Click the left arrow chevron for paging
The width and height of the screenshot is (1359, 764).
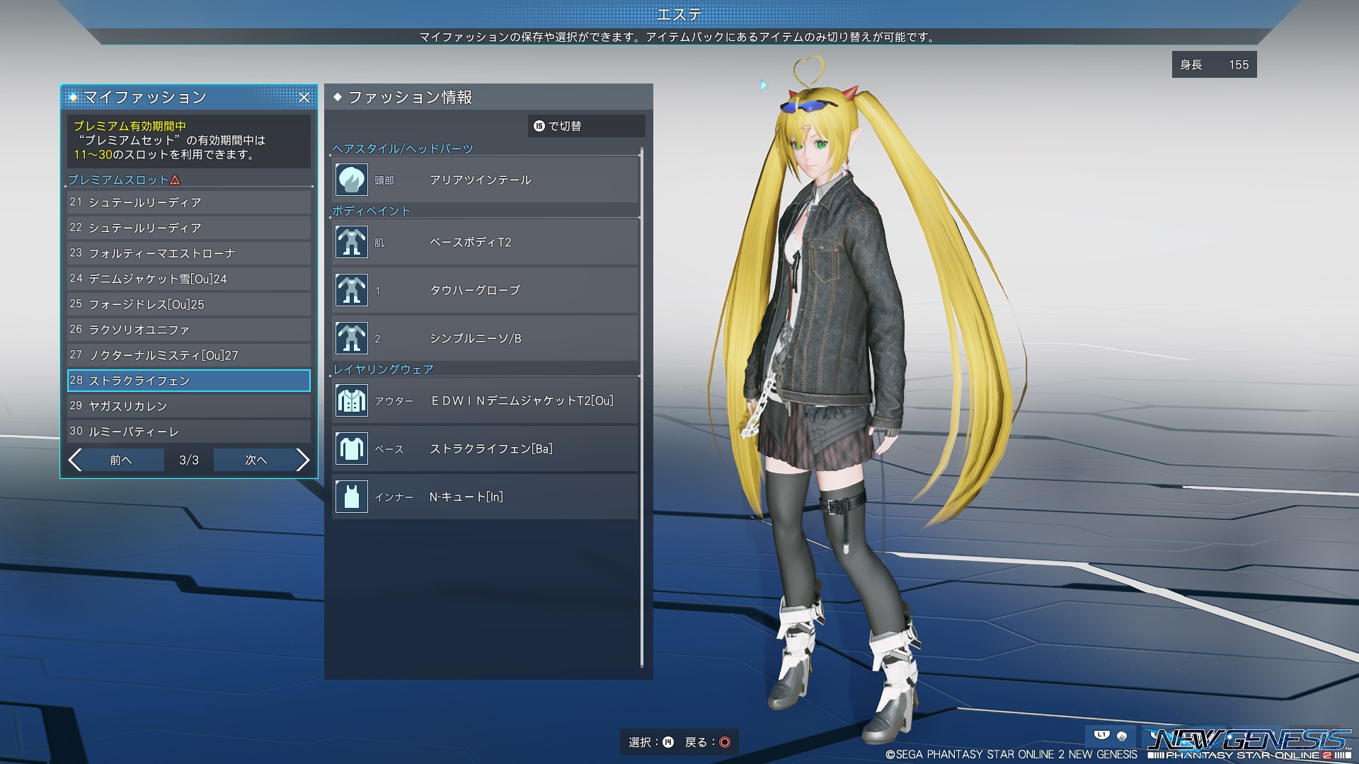75,460
